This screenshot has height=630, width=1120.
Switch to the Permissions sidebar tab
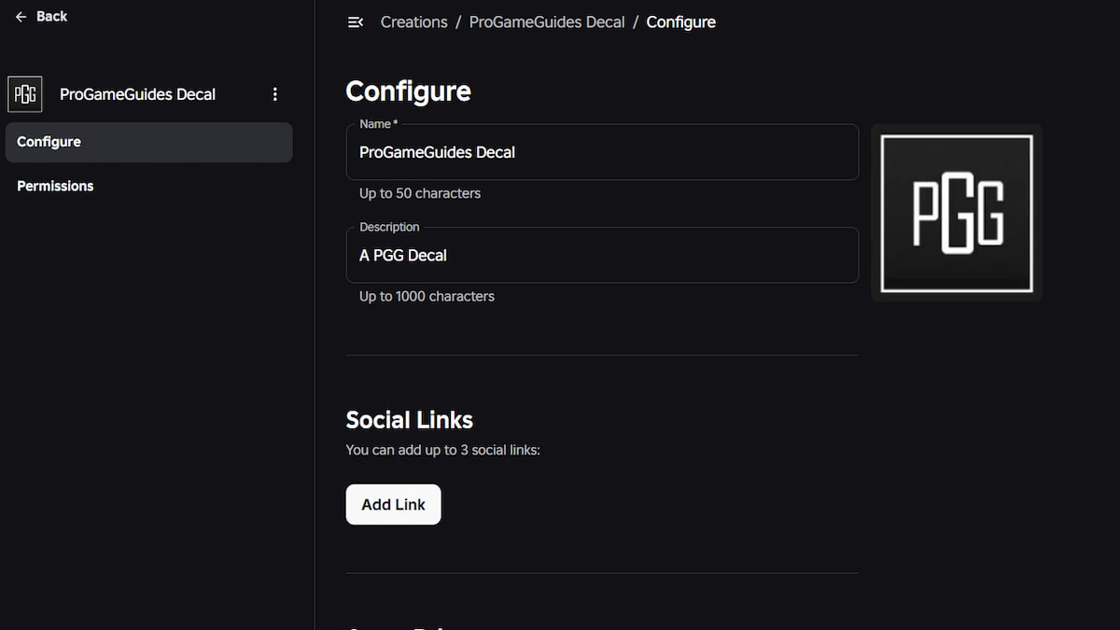[55, 186]
